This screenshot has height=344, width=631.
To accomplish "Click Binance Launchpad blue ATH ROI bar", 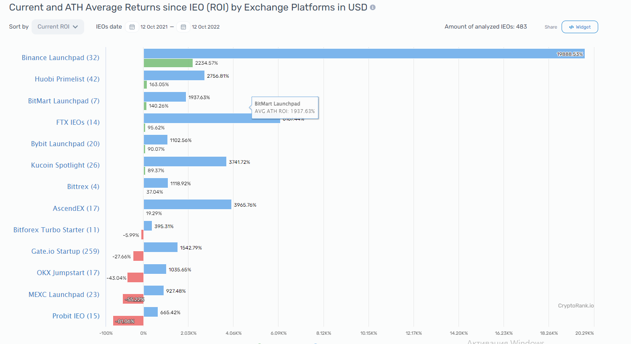I will 364,54.
